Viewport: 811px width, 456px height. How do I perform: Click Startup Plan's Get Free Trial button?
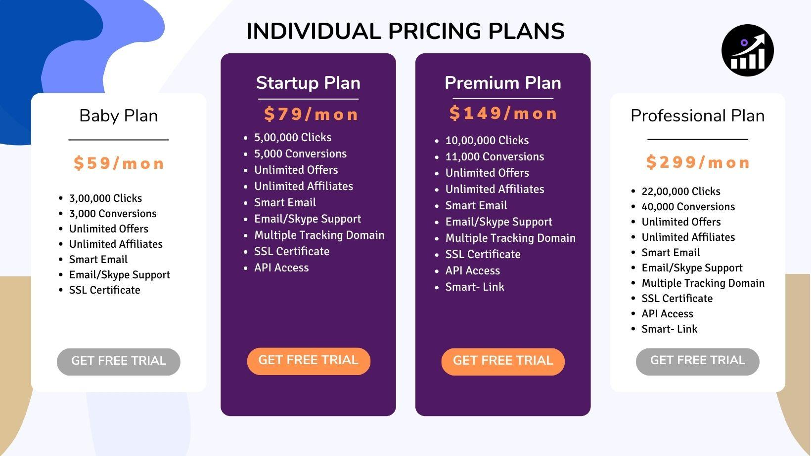pyautogui.click(x=309, y=361)
